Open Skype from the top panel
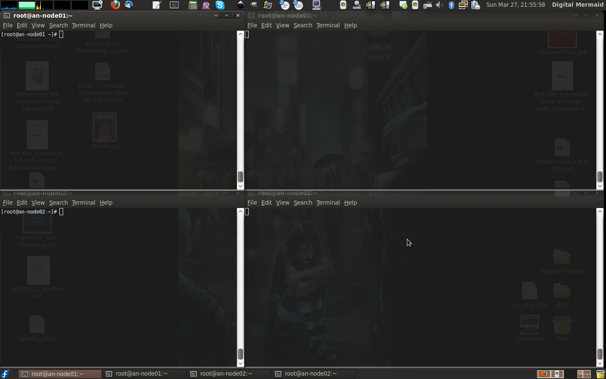 (x=220, y=5)
